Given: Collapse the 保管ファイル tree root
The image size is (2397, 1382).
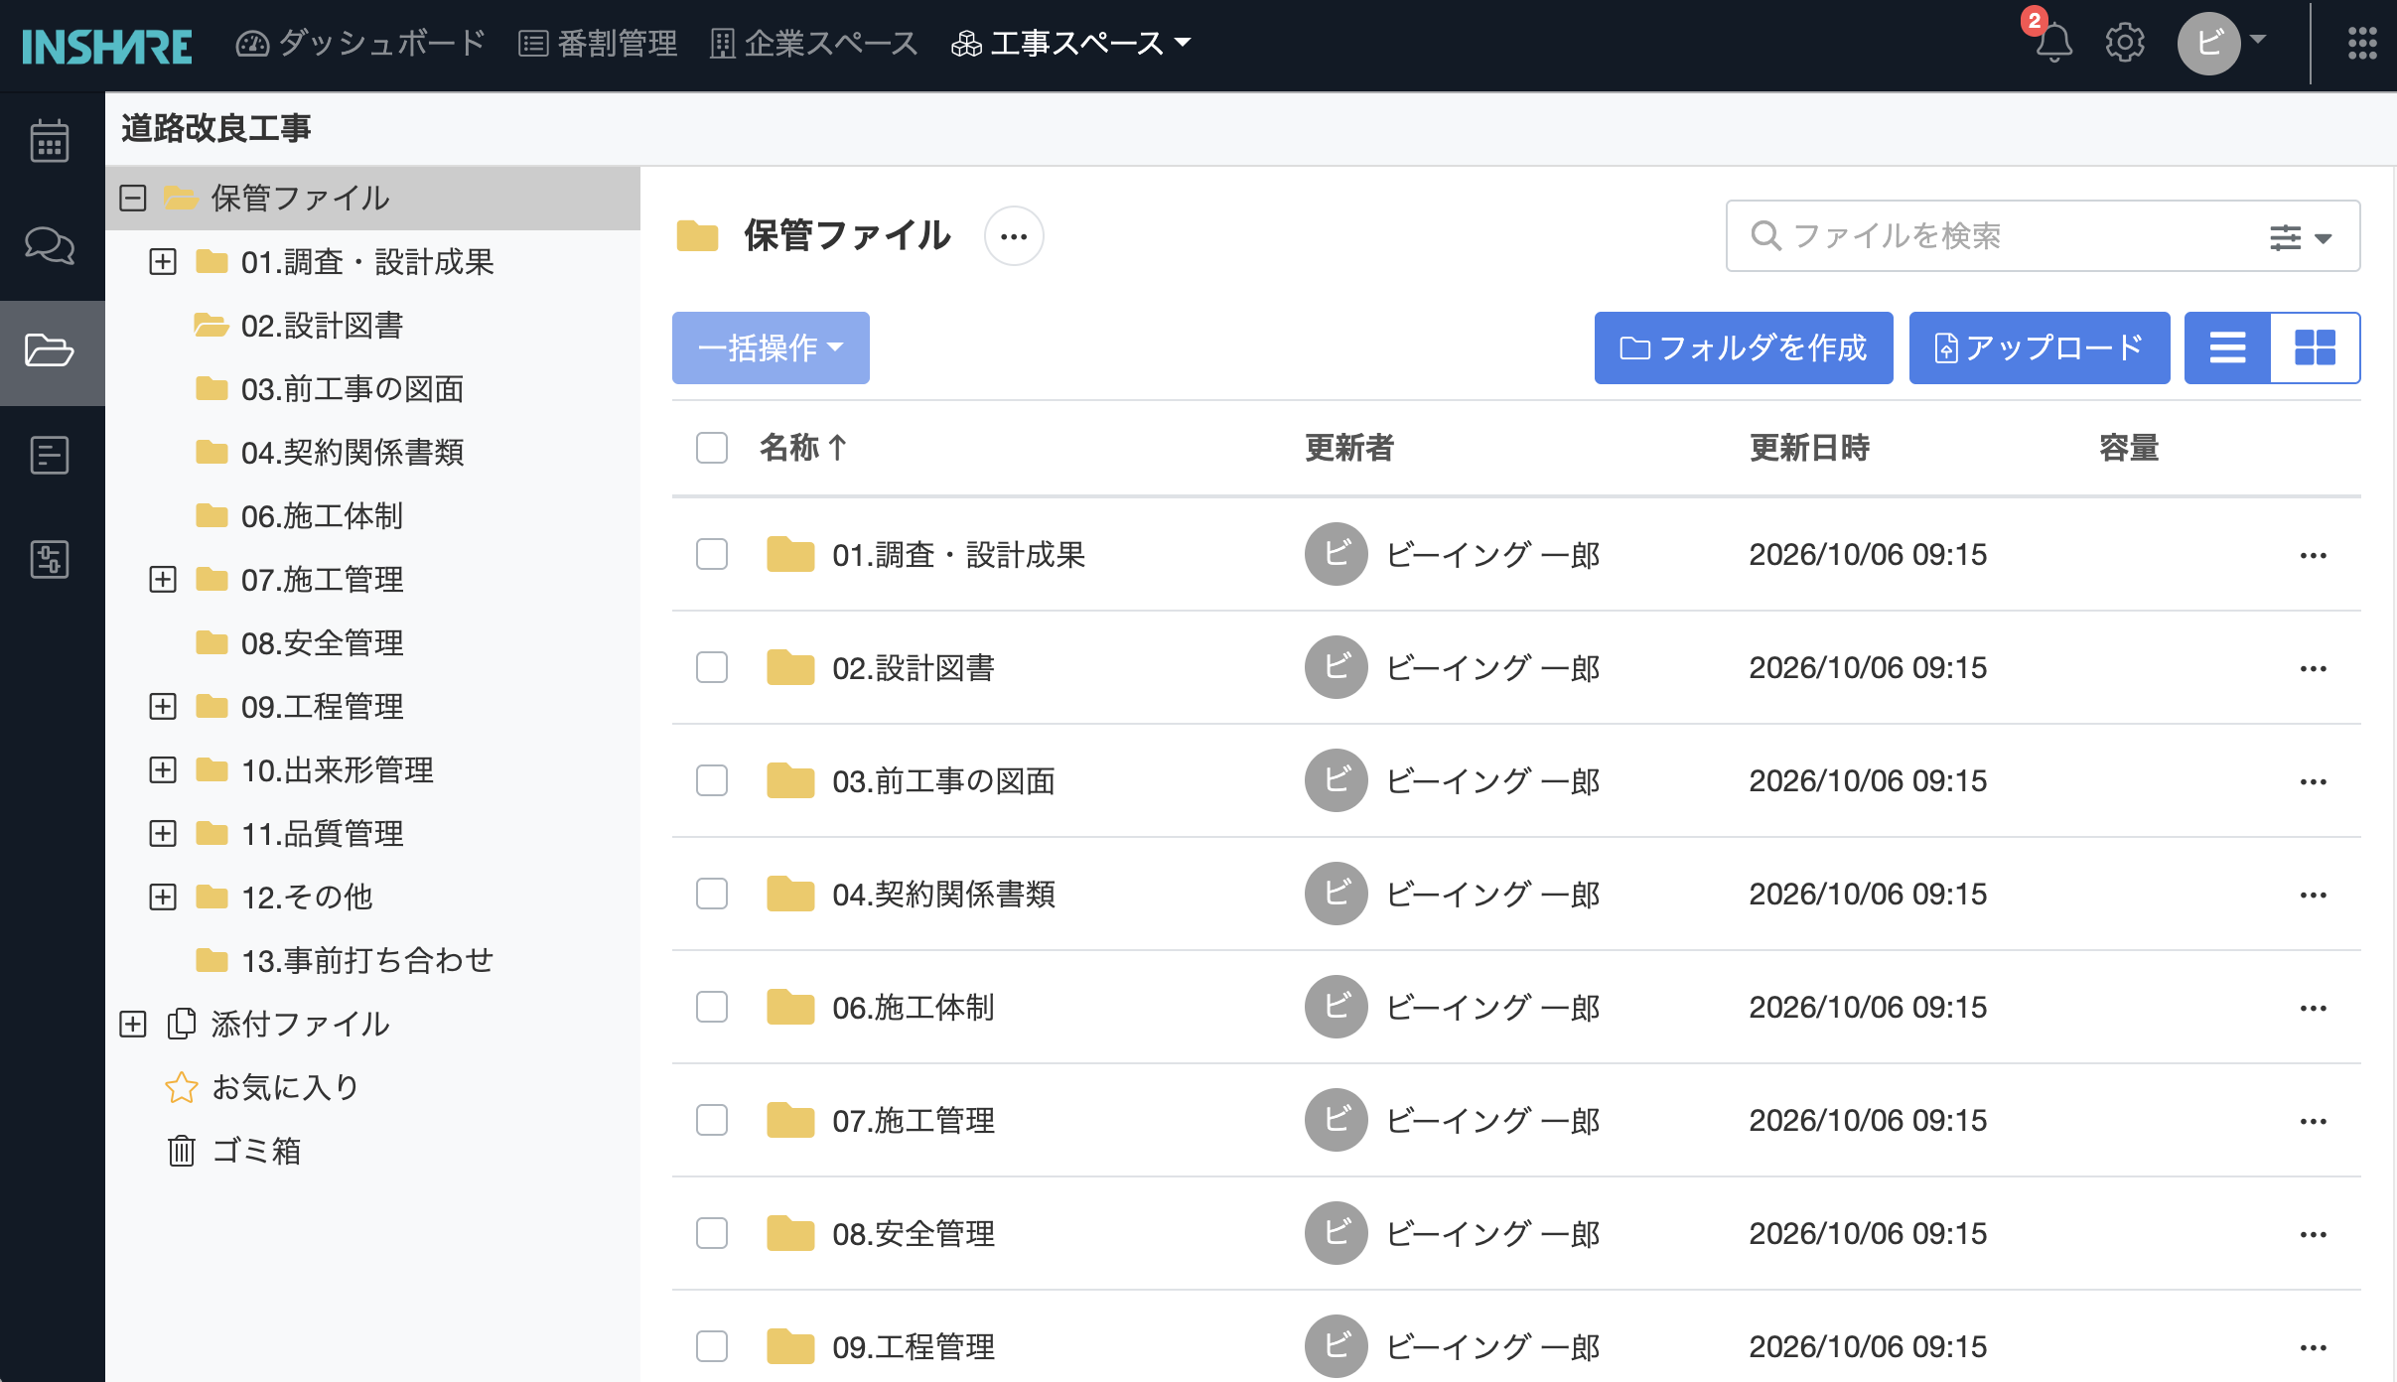Looking at the screenshot, I should [133, 199].
